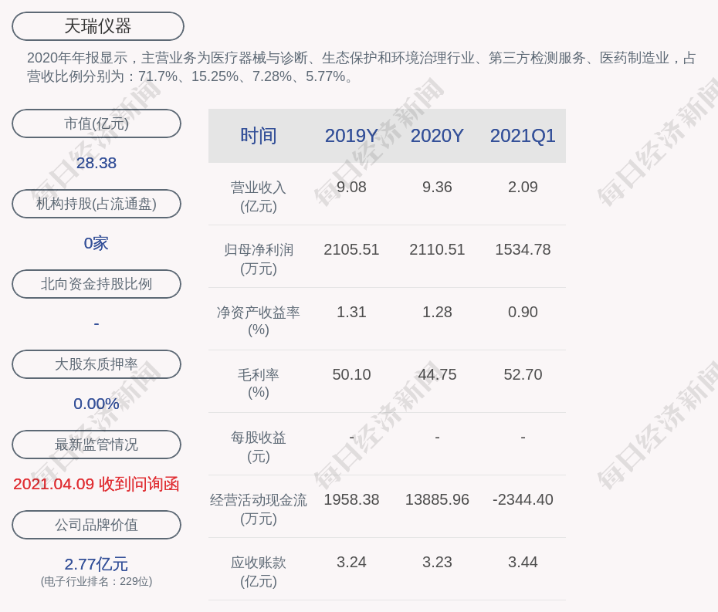Click the 公司品牌价值 label pill

point(97,525)
